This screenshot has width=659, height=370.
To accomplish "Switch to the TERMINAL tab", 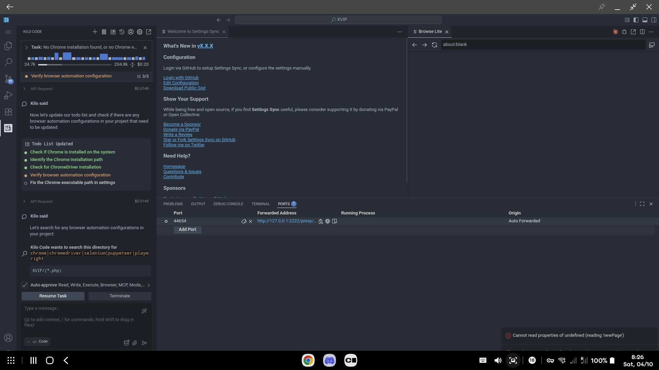I will (260, 204).
